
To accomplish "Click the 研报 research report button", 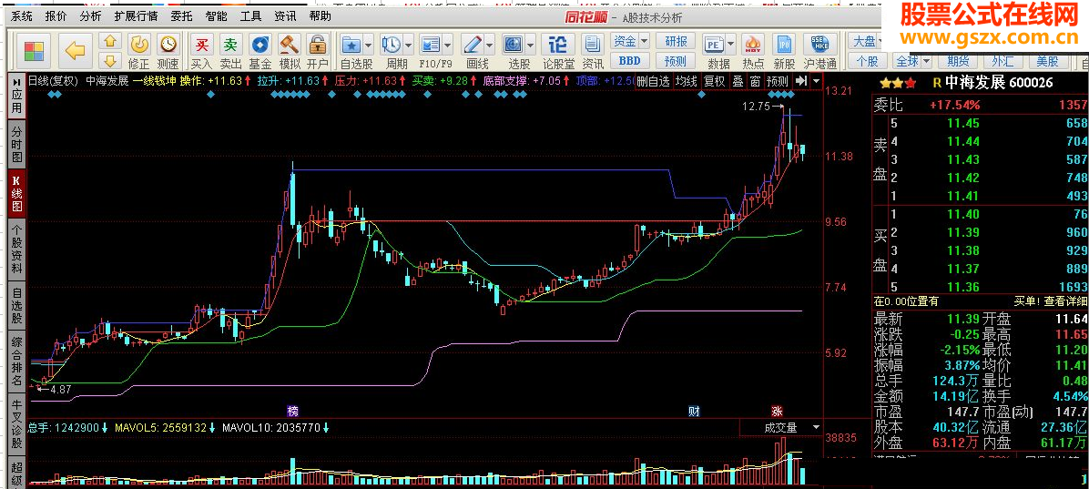I will pyautogui.click(x=675, y=41).
